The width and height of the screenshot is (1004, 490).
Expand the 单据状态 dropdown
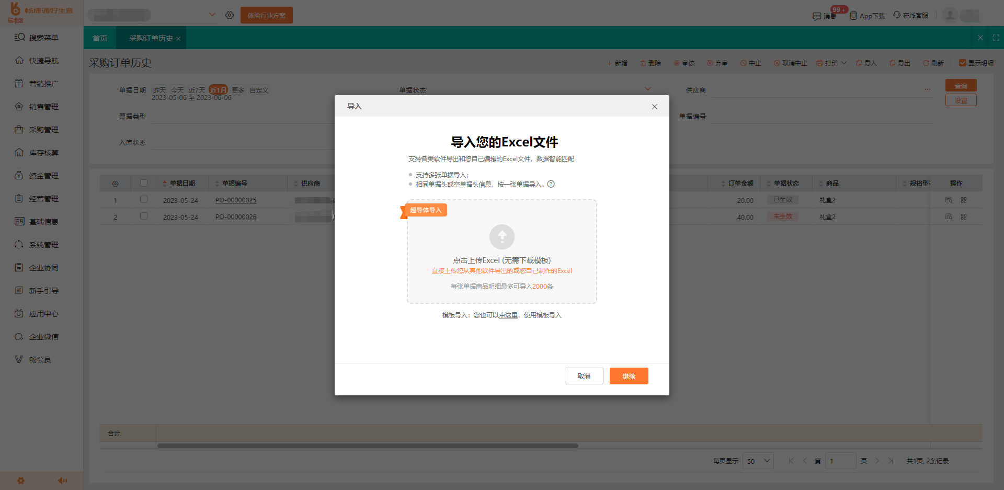(648, 88)
